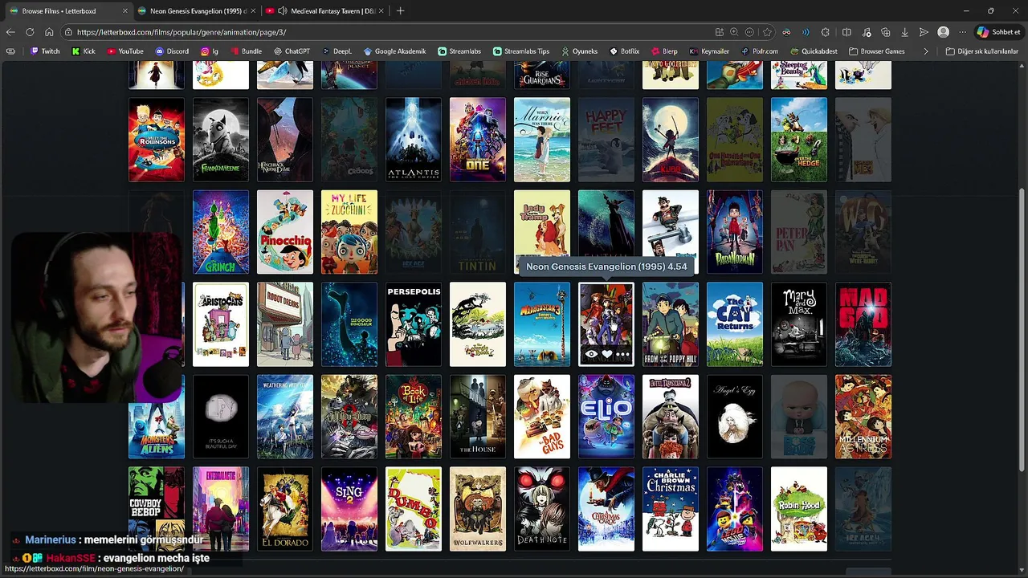
Task: Open Cowboy Bebop film poster
Action: point(157,509)
